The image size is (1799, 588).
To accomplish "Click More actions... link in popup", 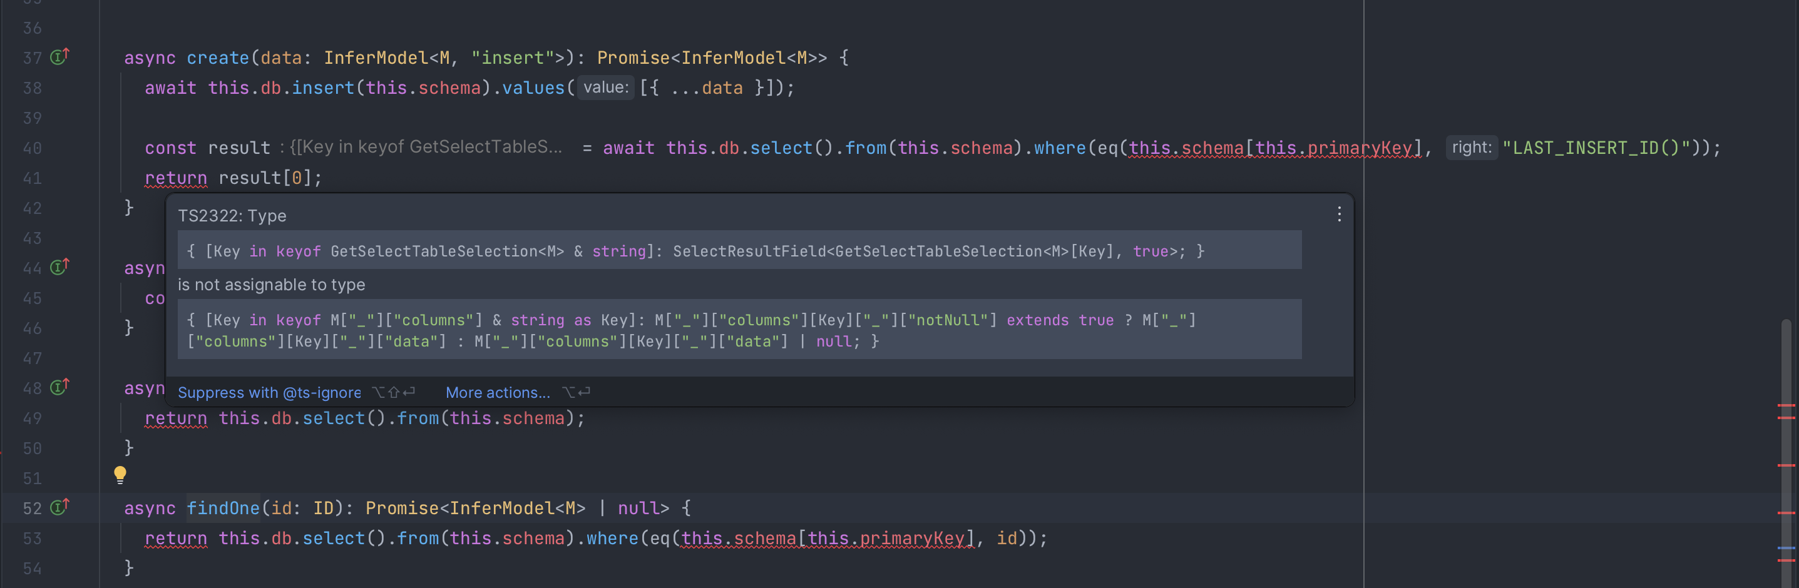I will [x=498, y=393].
